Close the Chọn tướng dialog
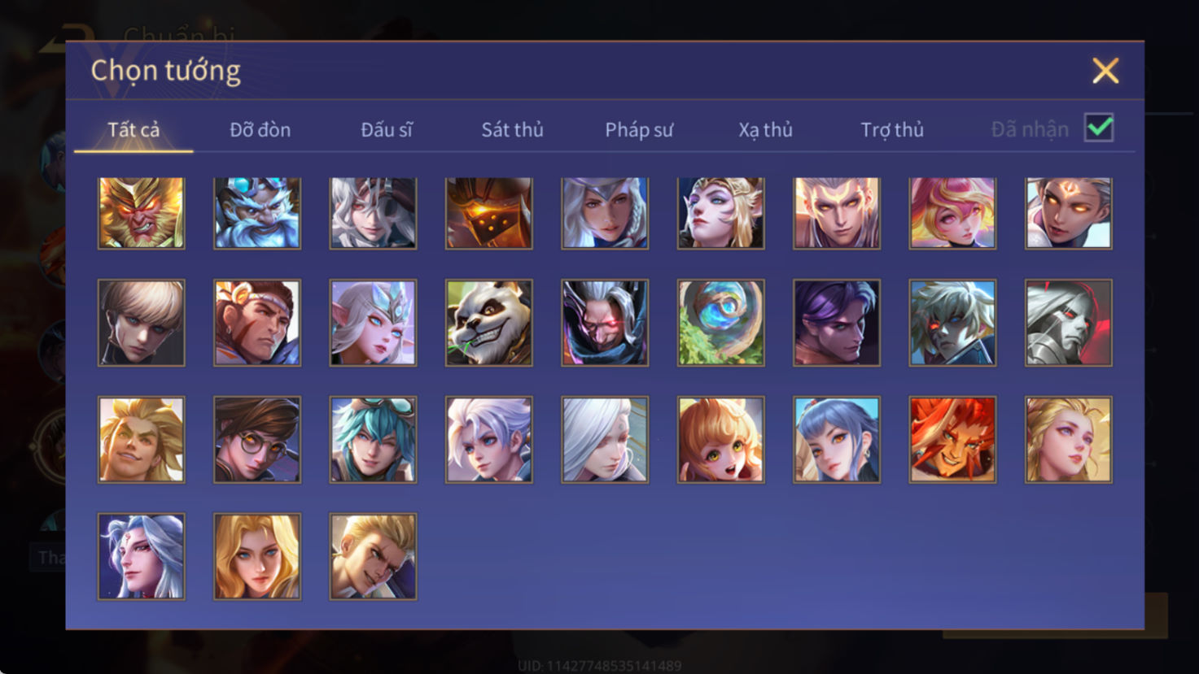 pos(1105,71)
